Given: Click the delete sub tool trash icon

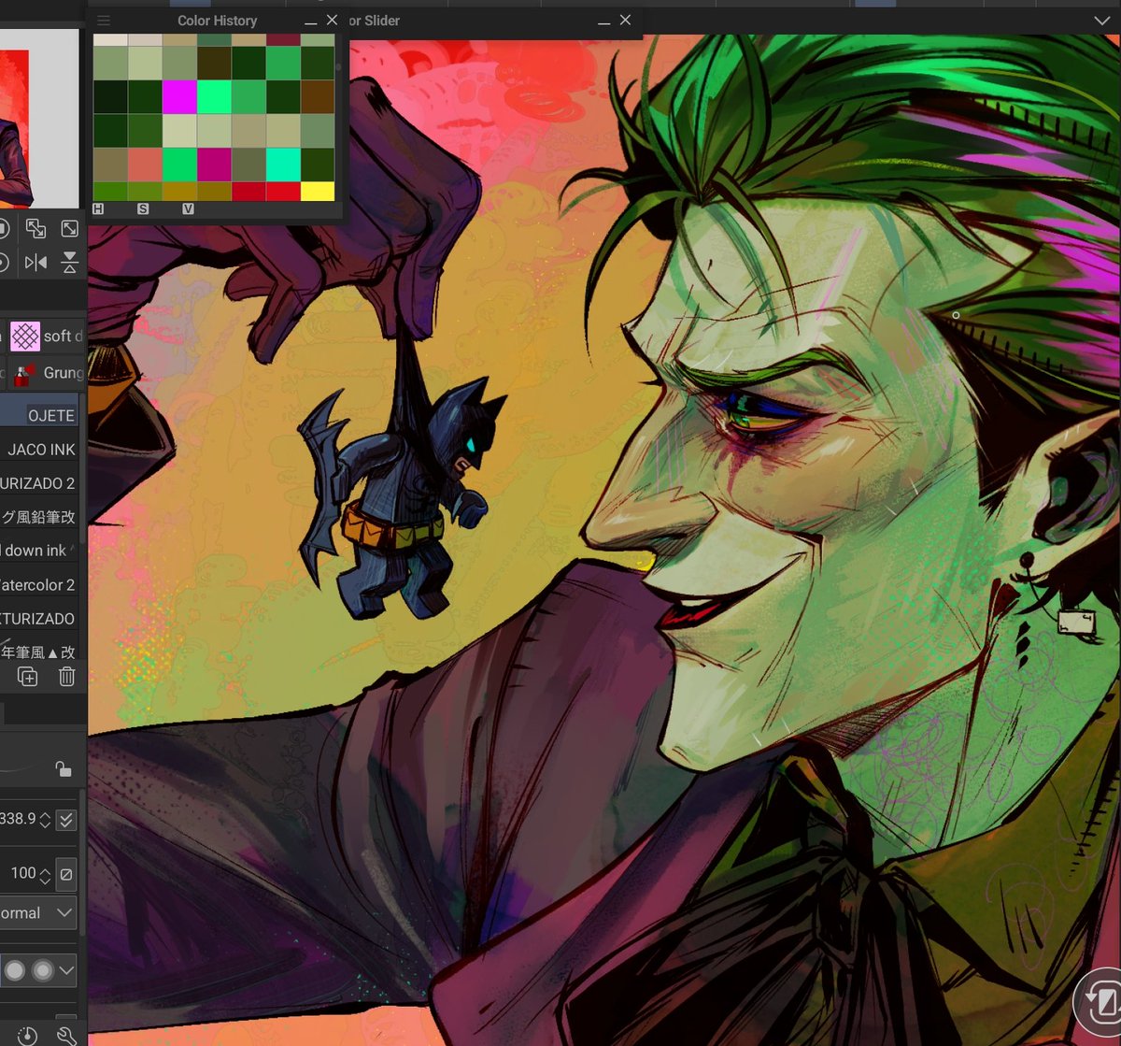Looking at the screenshot, I should click(66, 677).
